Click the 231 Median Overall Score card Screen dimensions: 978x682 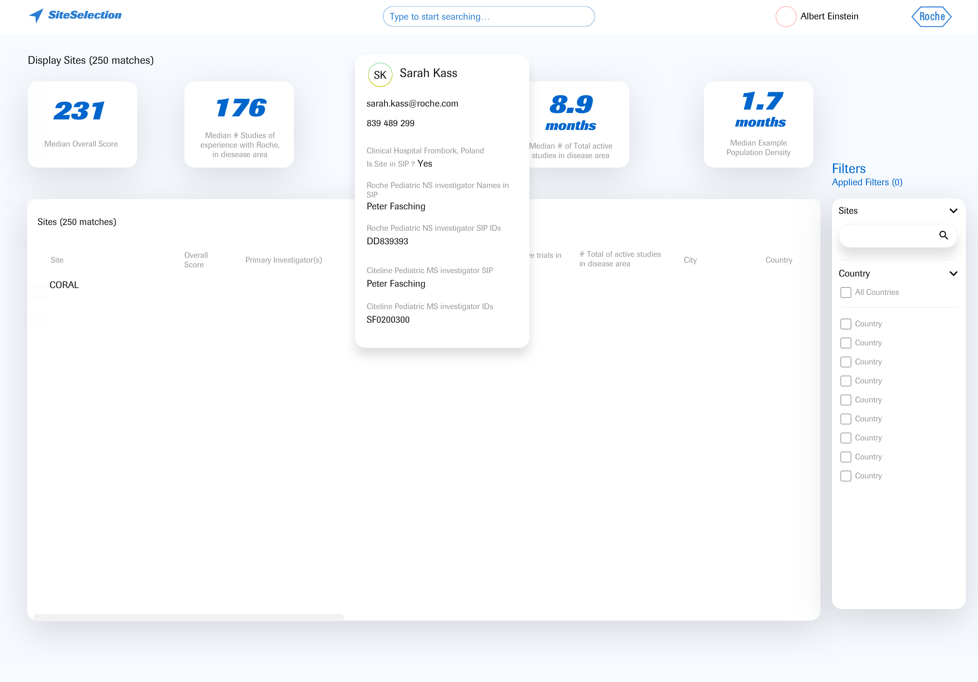(82, 124)
